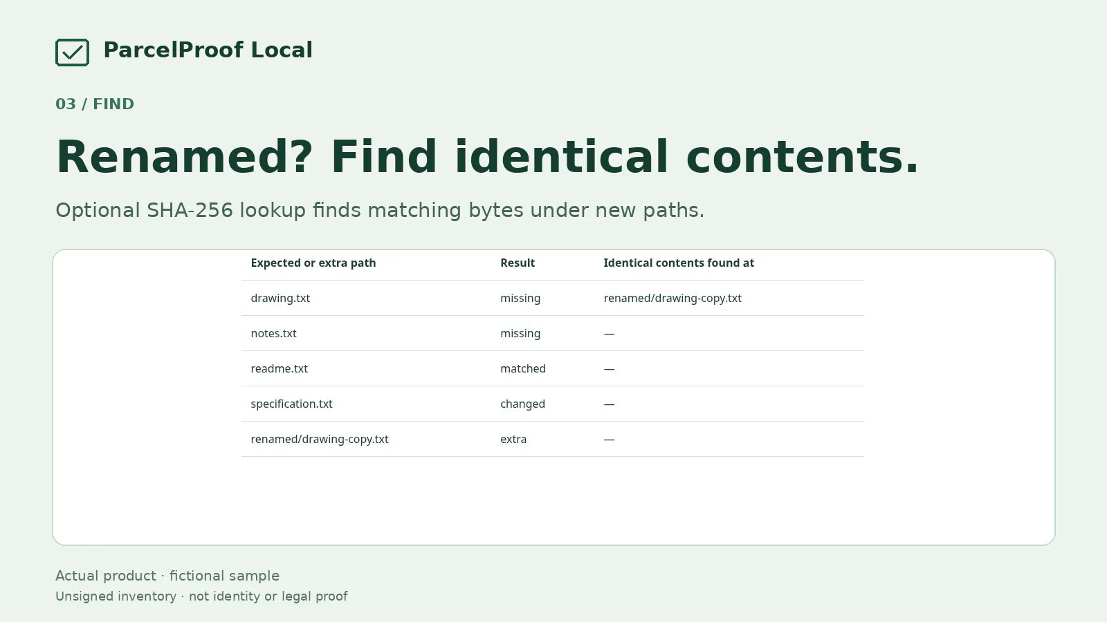Screen dimensions: 1107x622
Task: Select the 'readme.txt' path cell
Action: coord(279,368)
